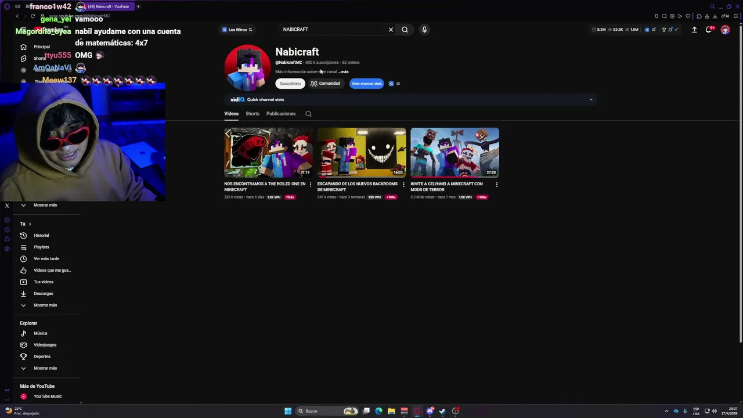Open Discord from taskbar
The image size is (743, 418).
430,411
